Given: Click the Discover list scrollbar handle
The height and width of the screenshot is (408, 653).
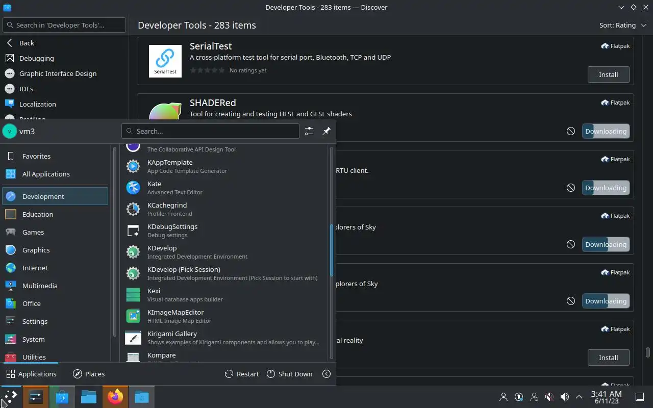Looking at the screenshot, I should tap(648, 352).
